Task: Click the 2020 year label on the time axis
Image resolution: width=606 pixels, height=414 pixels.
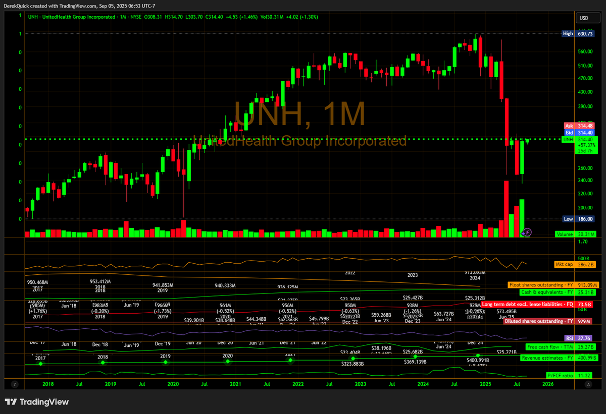Action: coord(173,384)
